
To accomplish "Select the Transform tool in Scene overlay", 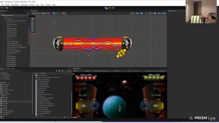I will click(33, 31).
